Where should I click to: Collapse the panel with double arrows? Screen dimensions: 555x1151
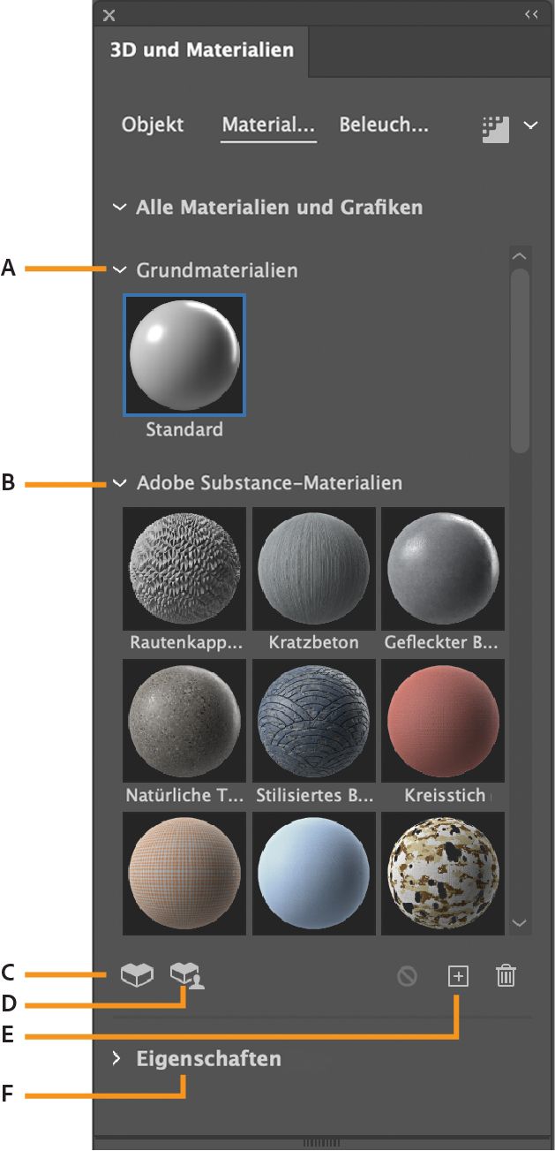coord(531,14)
